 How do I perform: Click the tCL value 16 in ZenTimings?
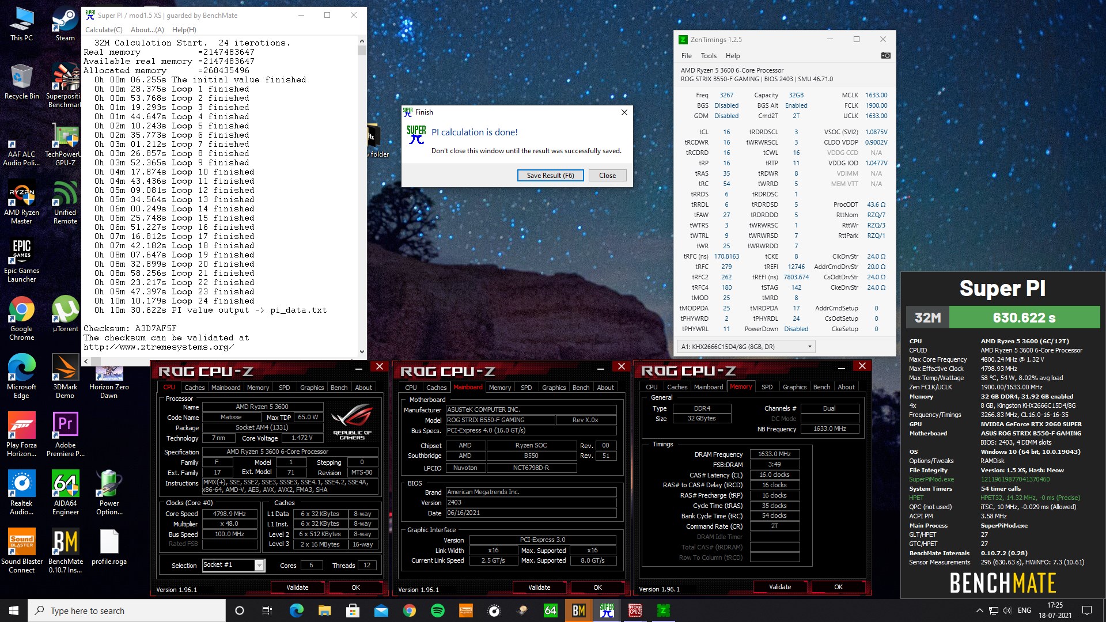point(726,132)
